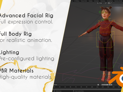Click the 'expression control.' subtitle text
The height and width of the screenshot is (92, 123).
pyautogui.click(x=30, y=22)
